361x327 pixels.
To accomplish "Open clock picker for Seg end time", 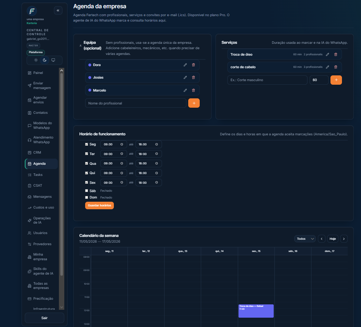I will (157, 144).
